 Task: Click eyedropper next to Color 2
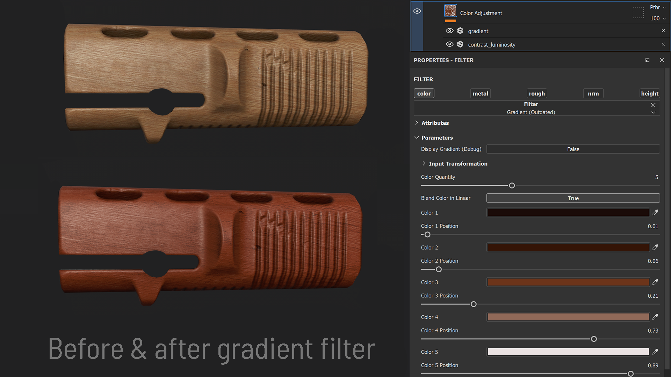[655, 247]
